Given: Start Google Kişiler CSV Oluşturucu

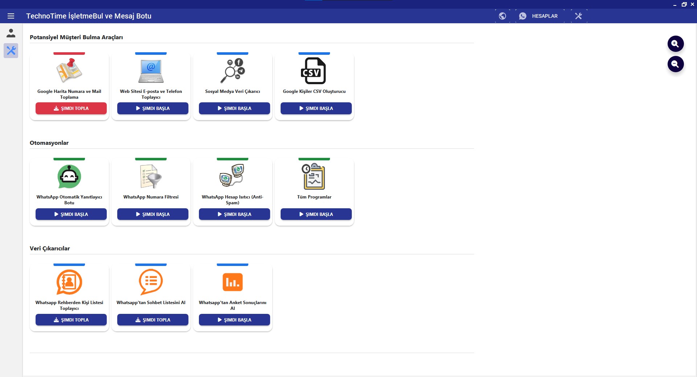Looking at the screenshot, I should click(316, 108).
